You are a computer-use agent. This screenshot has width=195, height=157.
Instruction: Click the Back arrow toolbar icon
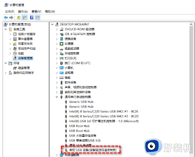pos(6,17)
